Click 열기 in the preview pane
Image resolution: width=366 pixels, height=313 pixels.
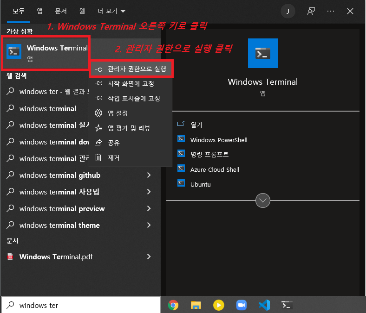[196, 125]
